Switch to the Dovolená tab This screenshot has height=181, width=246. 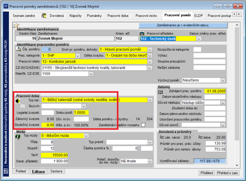(57, 16)
